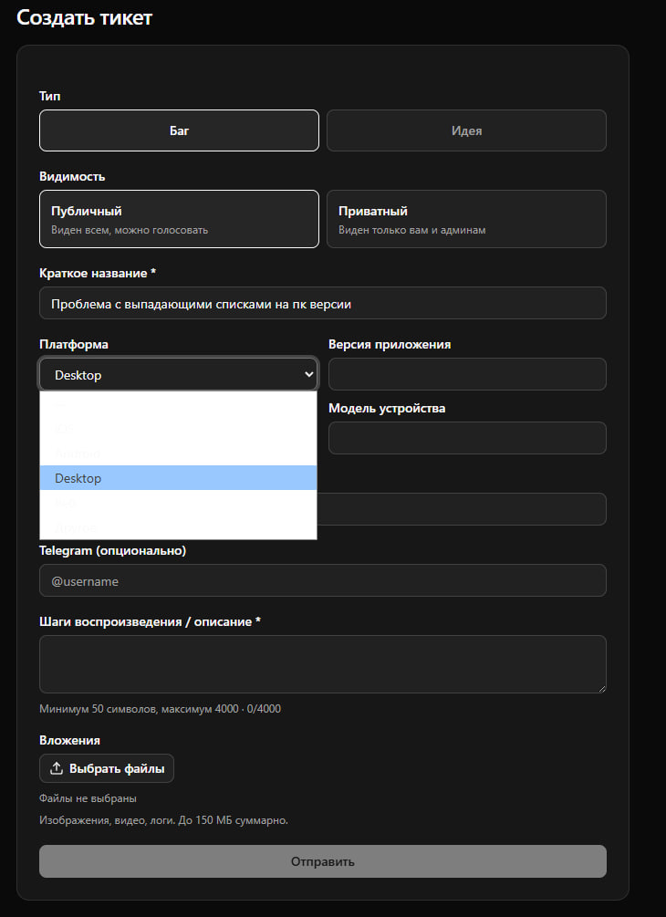Pick Desktop in the open platform list
666x917 pixels.
tap(178, 478)
